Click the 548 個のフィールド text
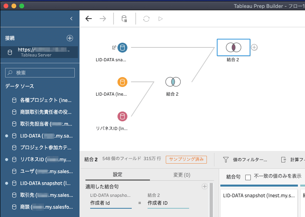 (x=121, y=159)
